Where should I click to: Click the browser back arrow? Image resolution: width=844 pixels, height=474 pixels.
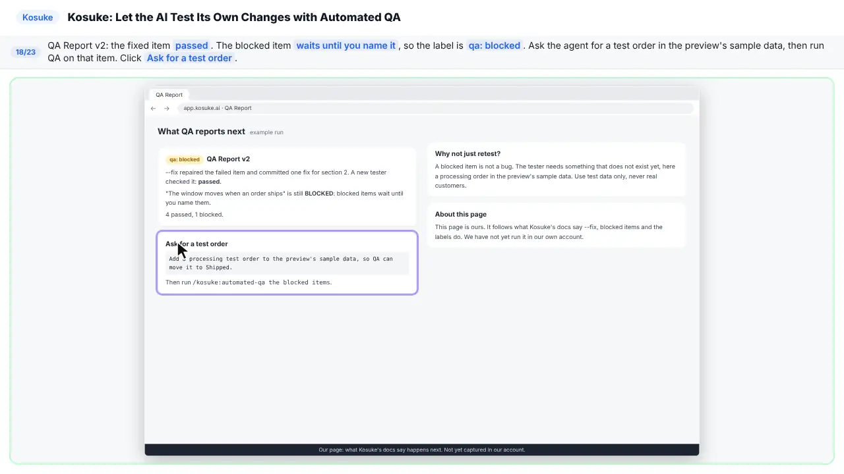click(x=153, y=108)
